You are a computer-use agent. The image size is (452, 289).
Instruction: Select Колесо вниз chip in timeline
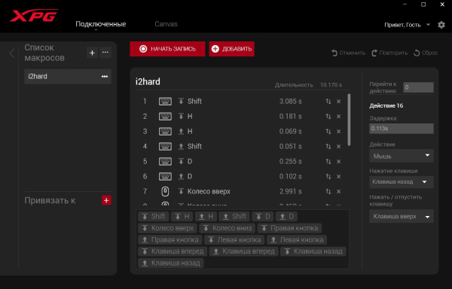pos(228,228)
